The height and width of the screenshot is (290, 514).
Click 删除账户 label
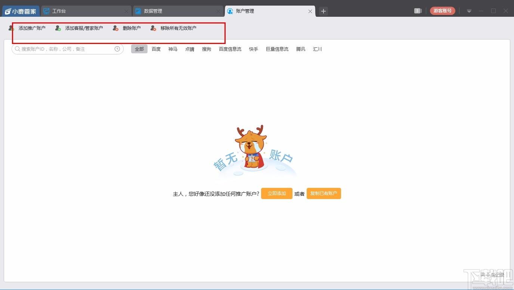(x=132, y=28)
